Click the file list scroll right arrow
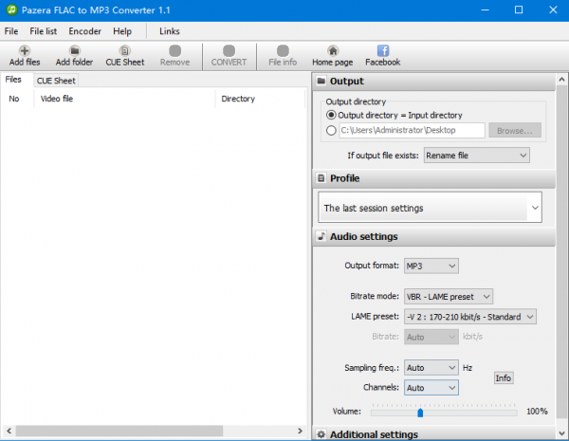The width and height of the screenshot is (569, 441). click(300, 431)
